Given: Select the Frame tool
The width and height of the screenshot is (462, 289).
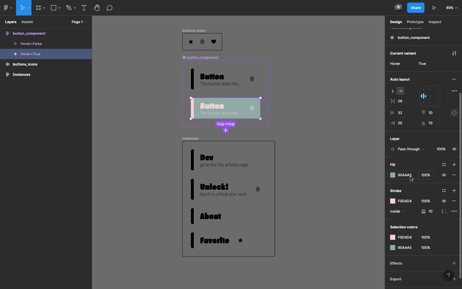Looking at the screenshot, I should pyautogui.click(x=38, y=8).
